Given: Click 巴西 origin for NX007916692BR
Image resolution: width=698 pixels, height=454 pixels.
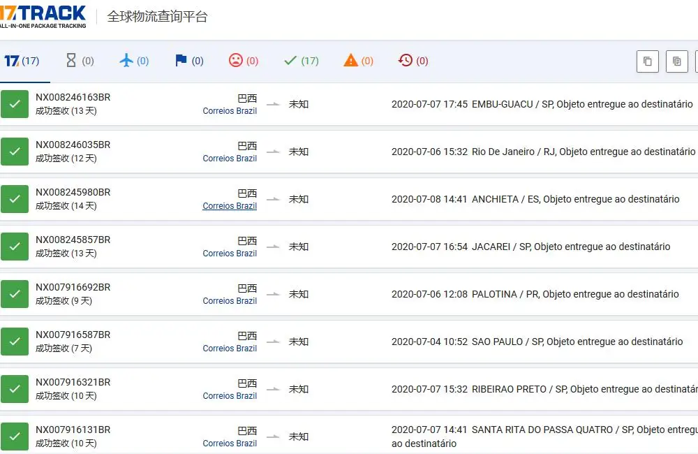Looking at the screenshot, I should click(x=247, y=288).
